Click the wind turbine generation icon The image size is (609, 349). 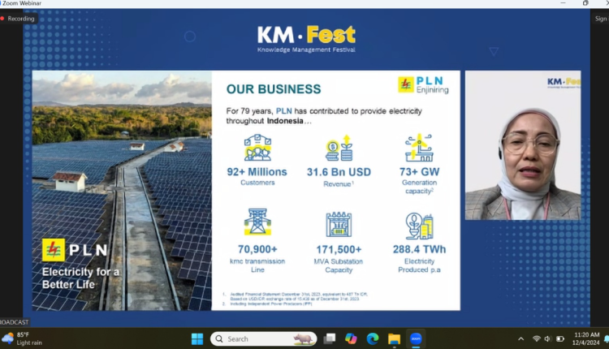tap(419, 148)
